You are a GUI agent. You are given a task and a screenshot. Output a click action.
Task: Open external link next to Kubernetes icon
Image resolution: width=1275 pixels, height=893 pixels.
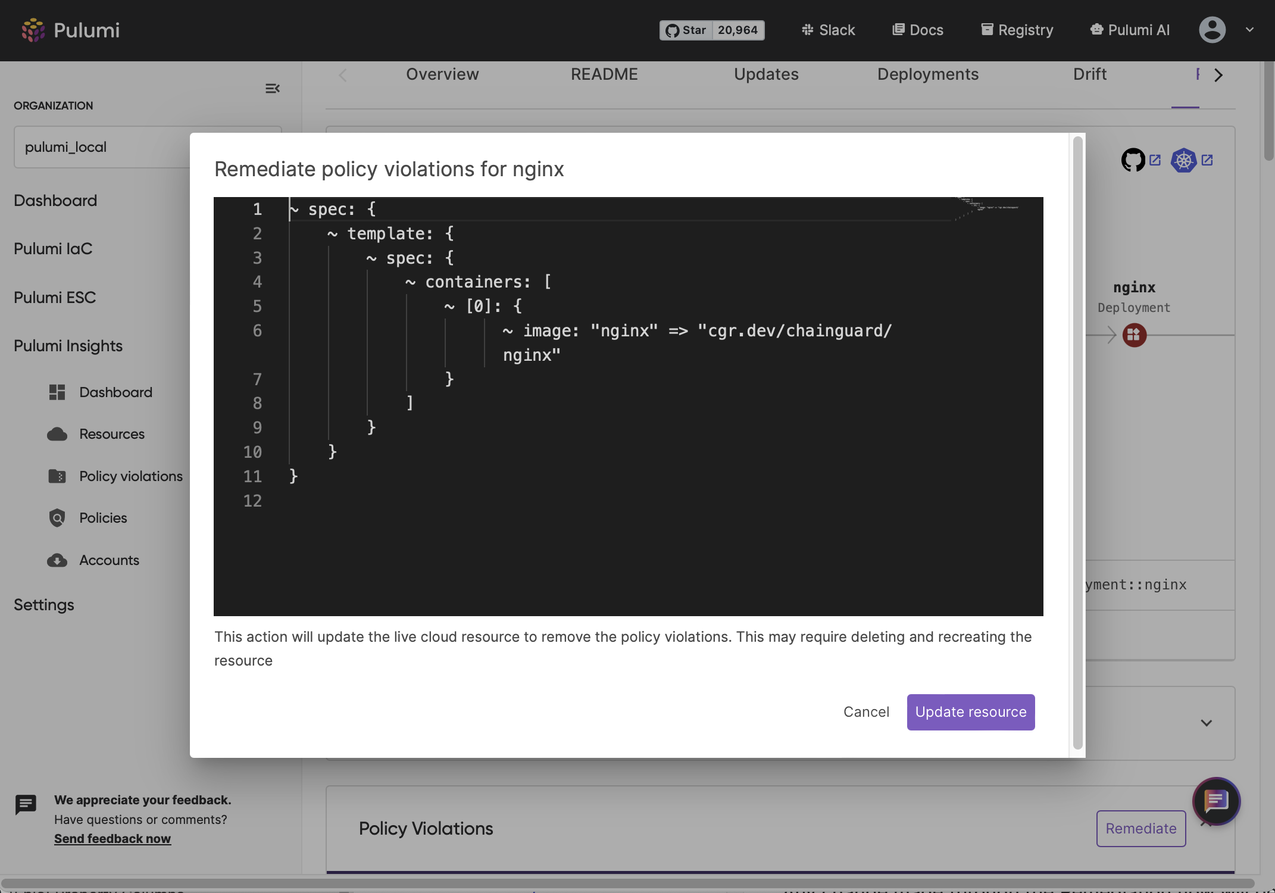[1207, 160]
